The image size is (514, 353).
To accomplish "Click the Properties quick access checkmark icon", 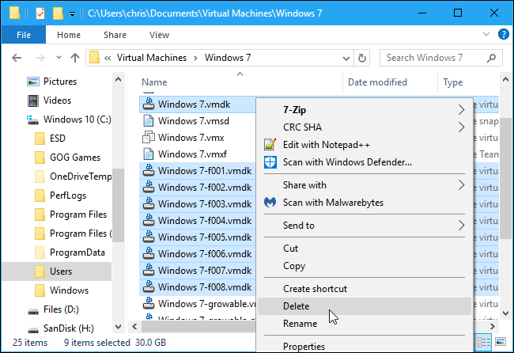I will click(x=40, y=13).
